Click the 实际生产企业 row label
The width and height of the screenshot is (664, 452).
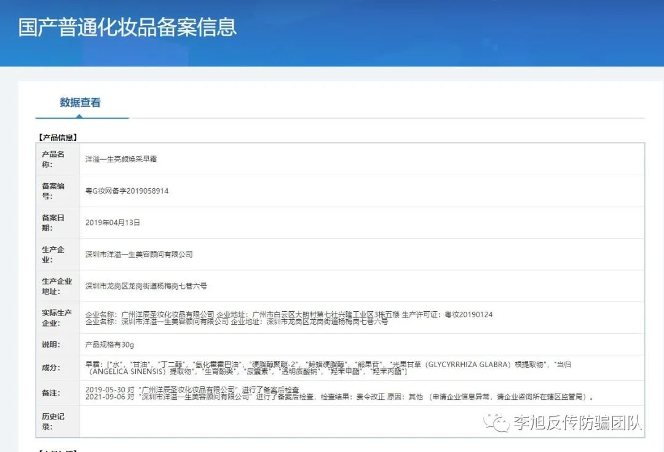[x=57, y=318]
